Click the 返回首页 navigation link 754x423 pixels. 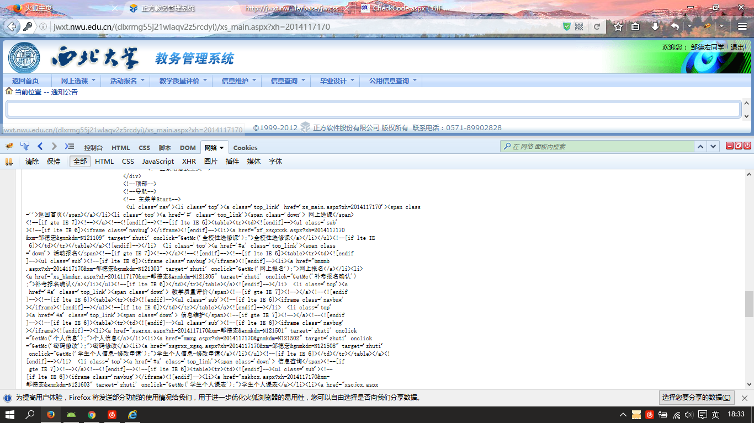(x=25, y=81)
